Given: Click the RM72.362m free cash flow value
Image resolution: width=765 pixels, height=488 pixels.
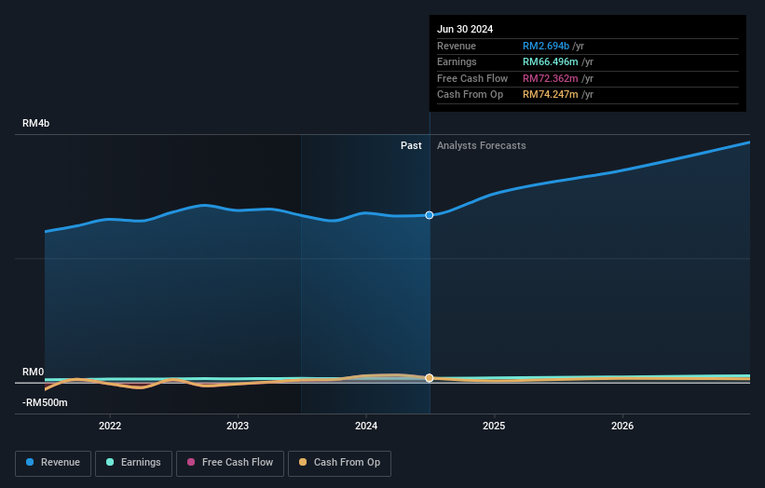Looking at the screenshot, I should (551, 78).
